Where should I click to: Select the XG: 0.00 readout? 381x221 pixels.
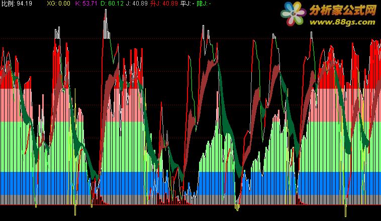tap(59, 4)
